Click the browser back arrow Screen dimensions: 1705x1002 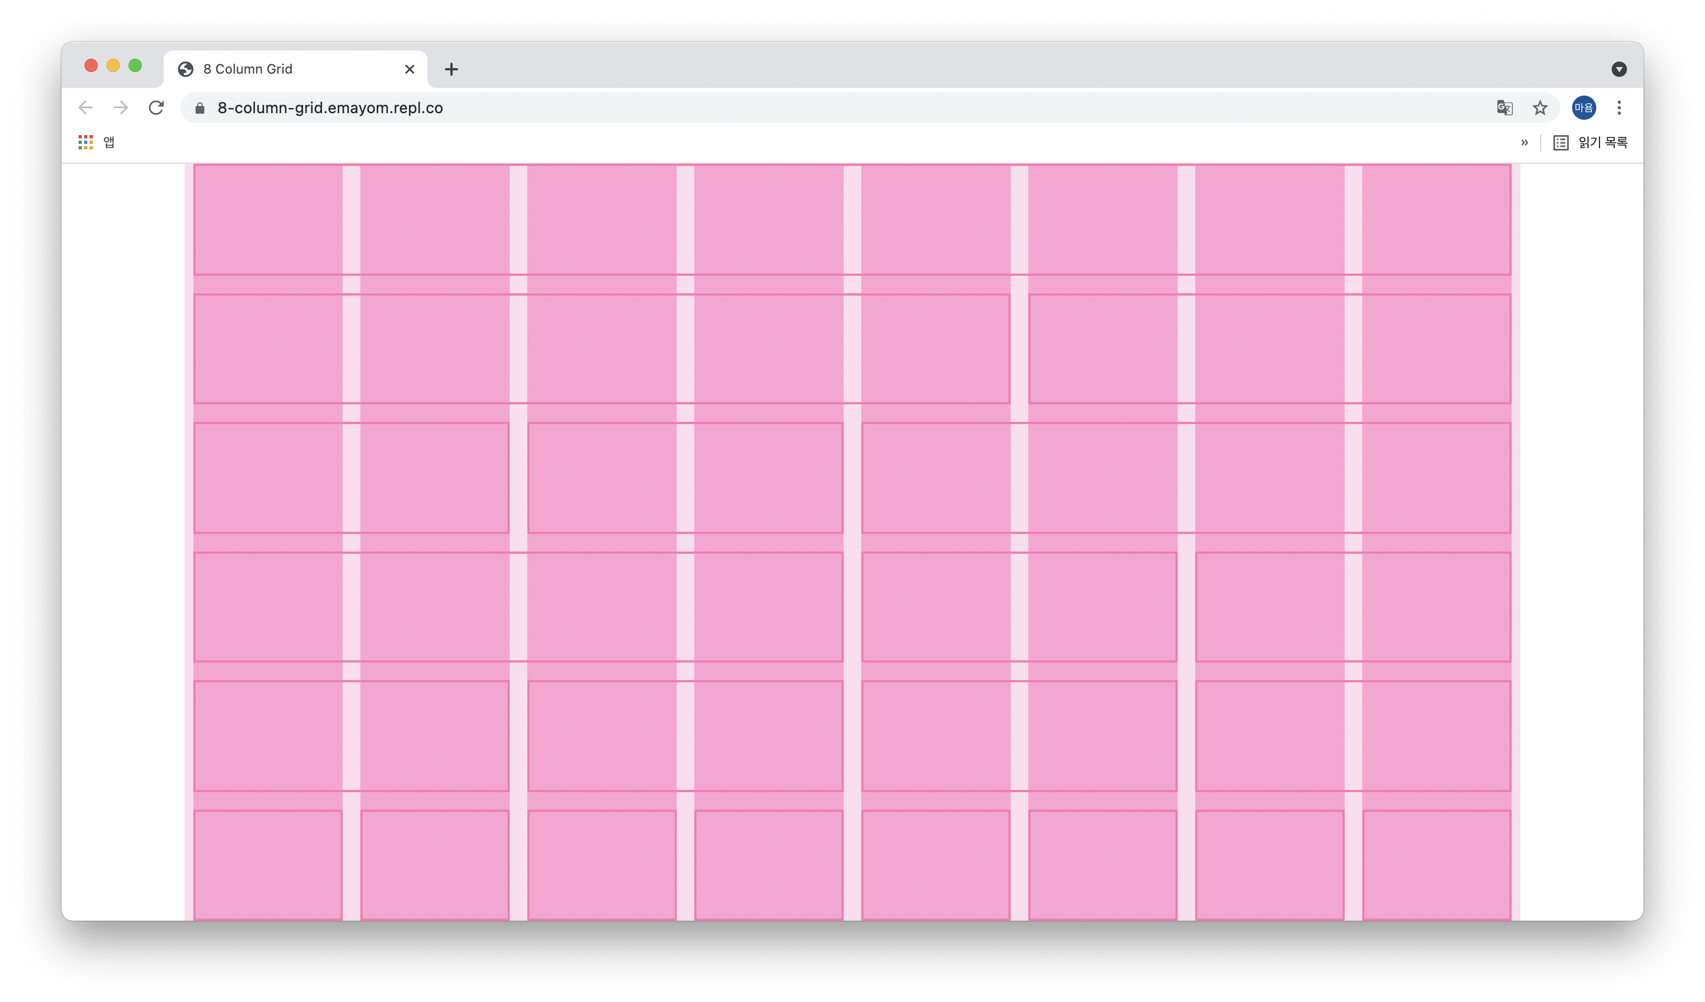pyautogui.click(x=86, y=108)
